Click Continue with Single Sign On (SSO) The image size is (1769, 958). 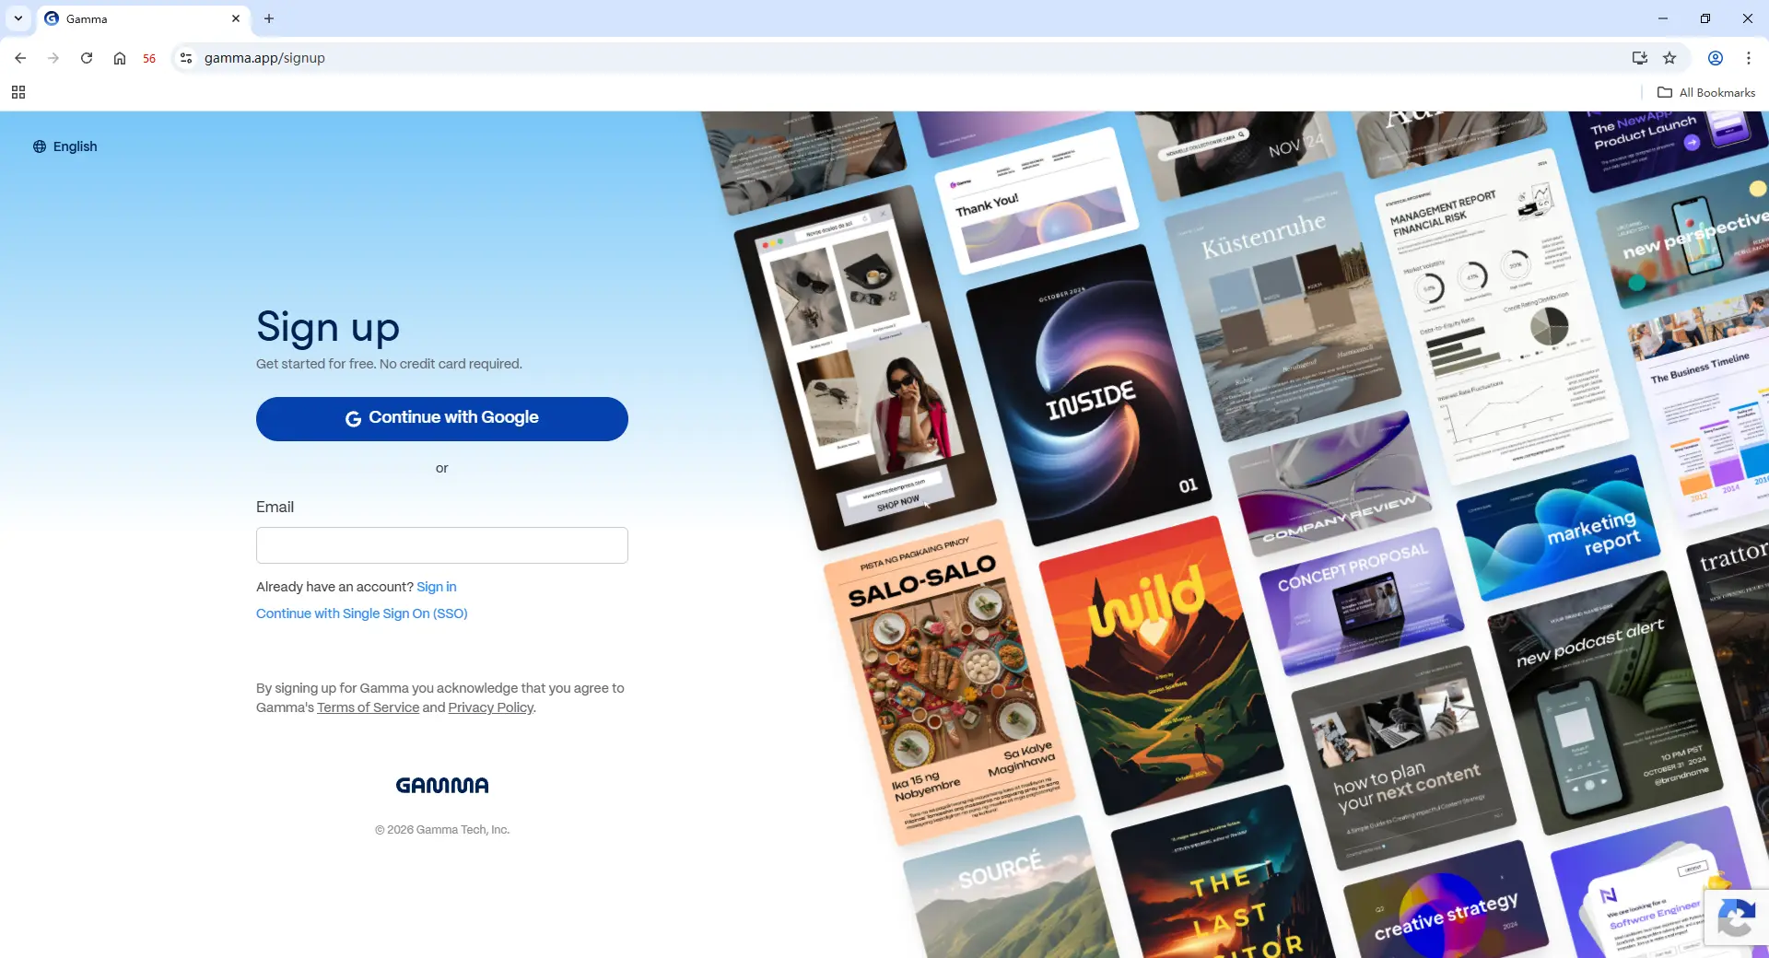tap(362, 613)
